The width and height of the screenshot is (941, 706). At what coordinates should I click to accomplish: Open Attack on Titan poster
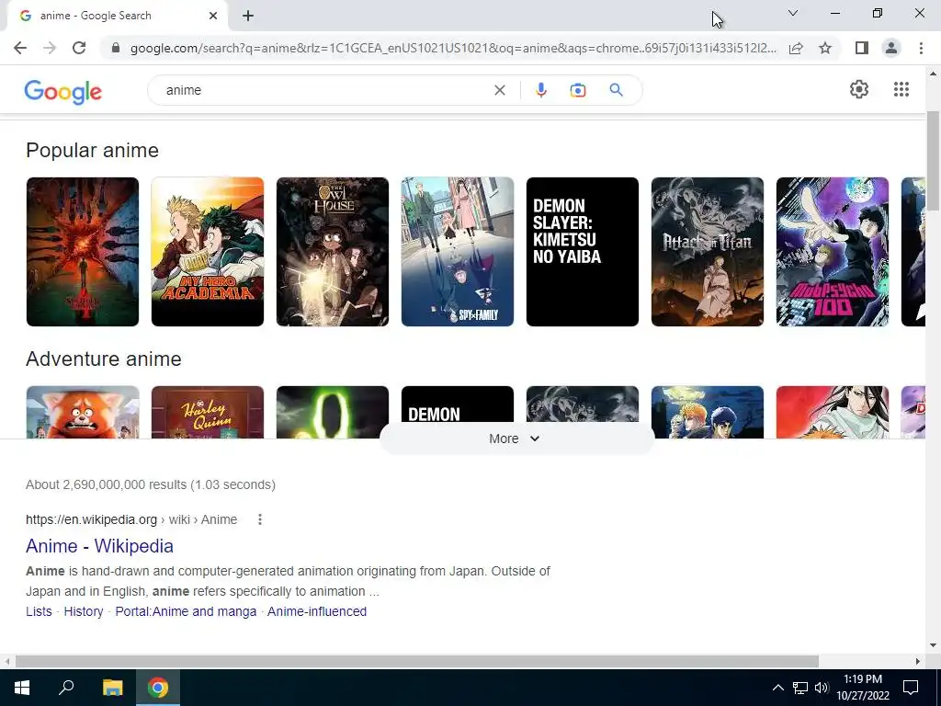[708, 252]
